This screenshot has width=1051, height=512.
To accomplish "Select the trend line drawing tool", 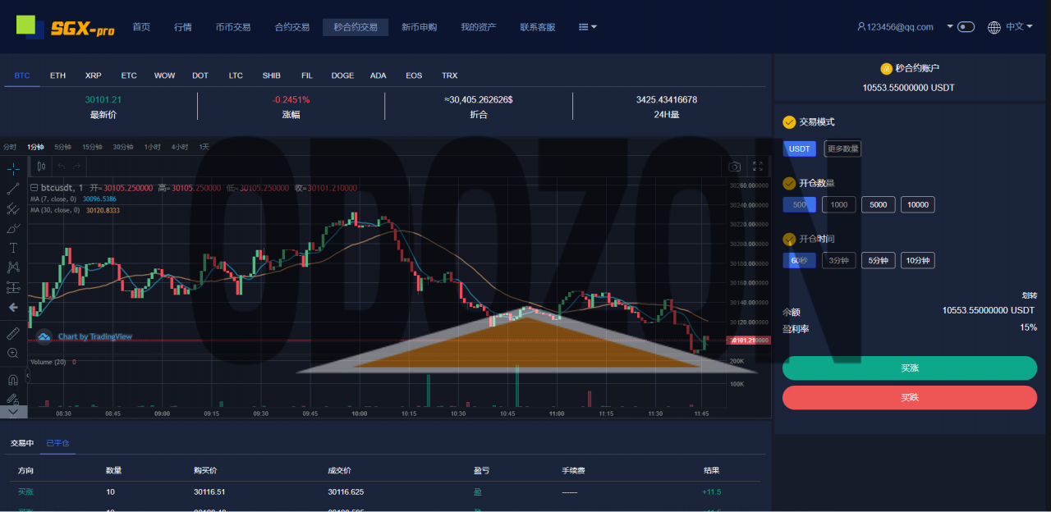I will (x=13, y=189).
